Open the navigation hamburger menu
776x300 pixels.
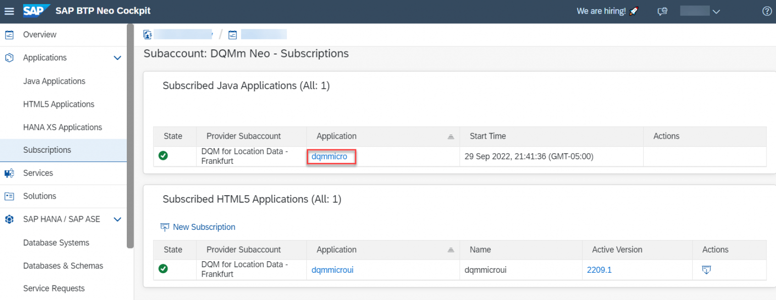9,11
